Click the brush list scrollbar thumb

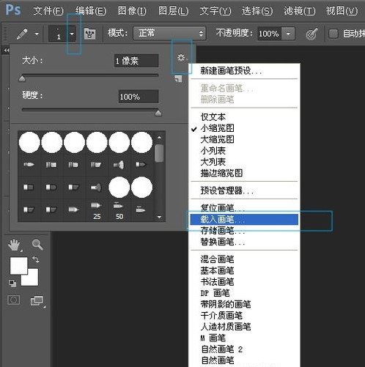click(x=159, y=153)
